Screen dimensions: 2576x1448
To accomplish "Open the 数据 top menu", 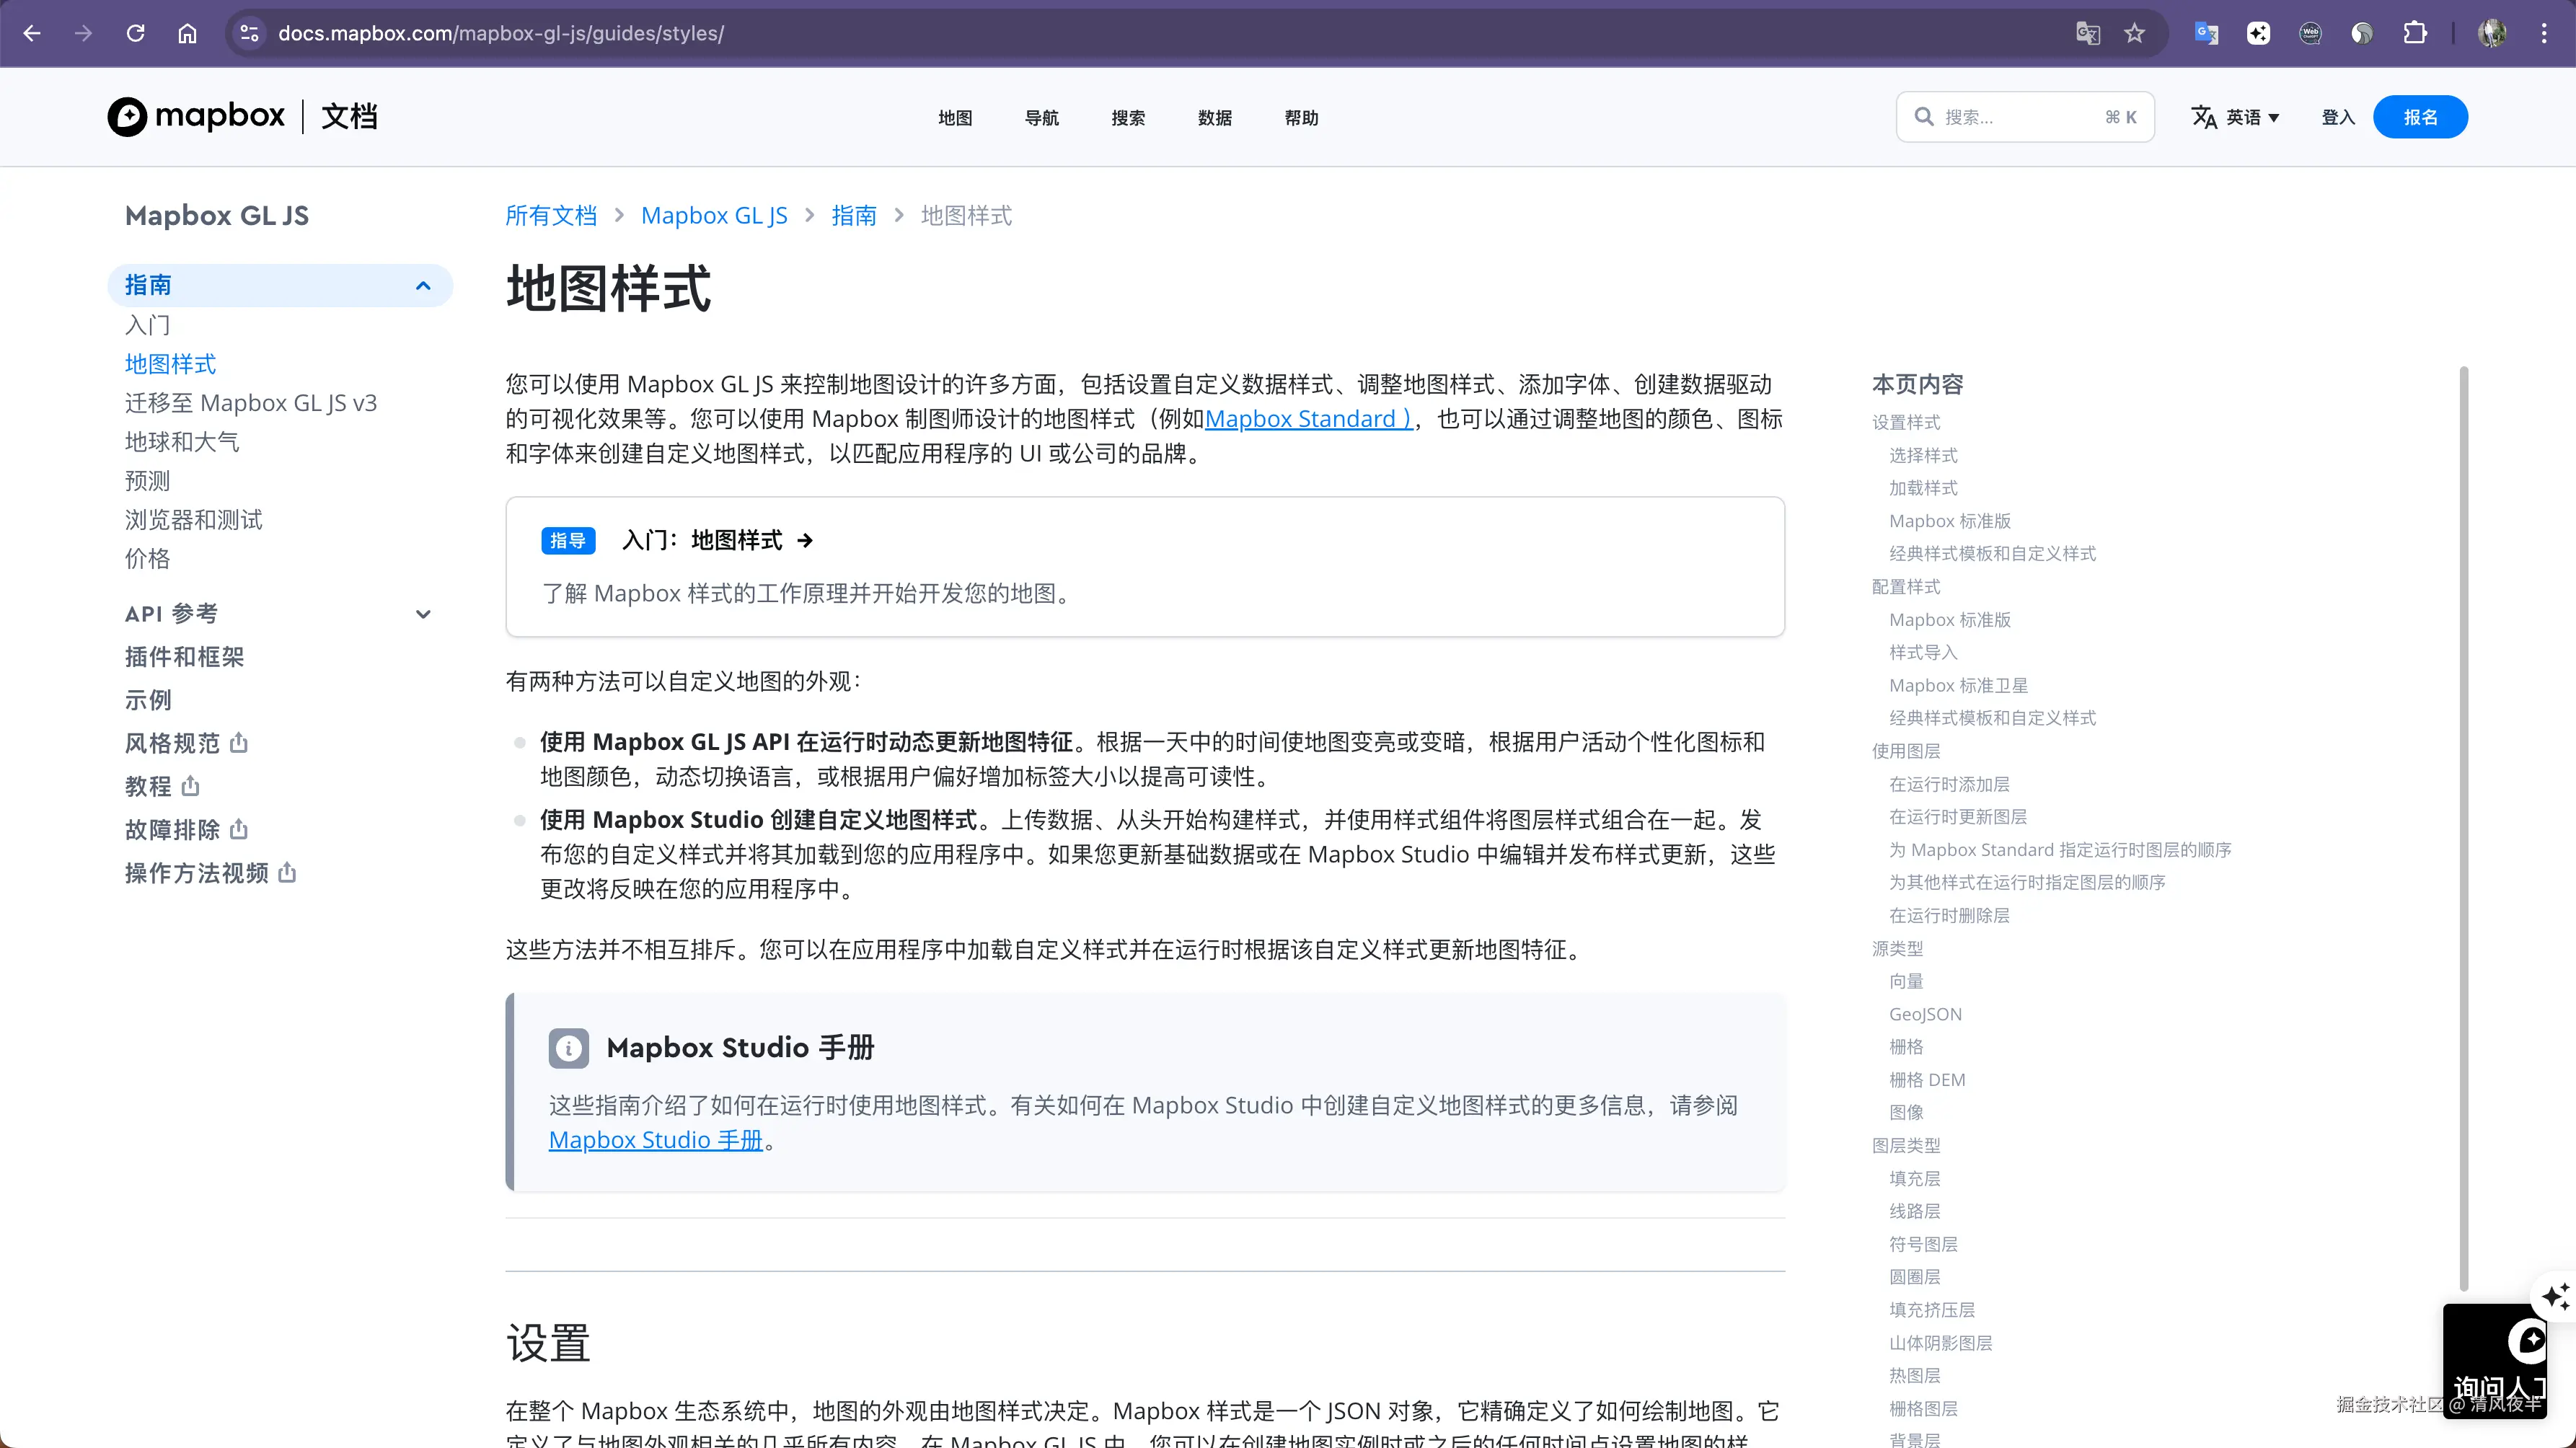I will tap(1214, 118).
